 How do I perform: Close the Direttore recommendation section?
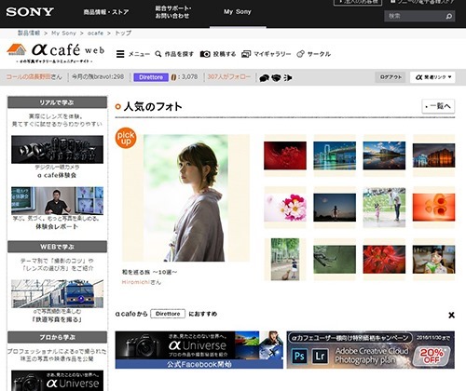pos(451,315)
